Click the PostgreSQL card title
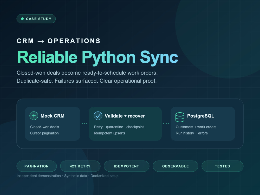Viewport: 260px width, 195px height. pos(201,116)
